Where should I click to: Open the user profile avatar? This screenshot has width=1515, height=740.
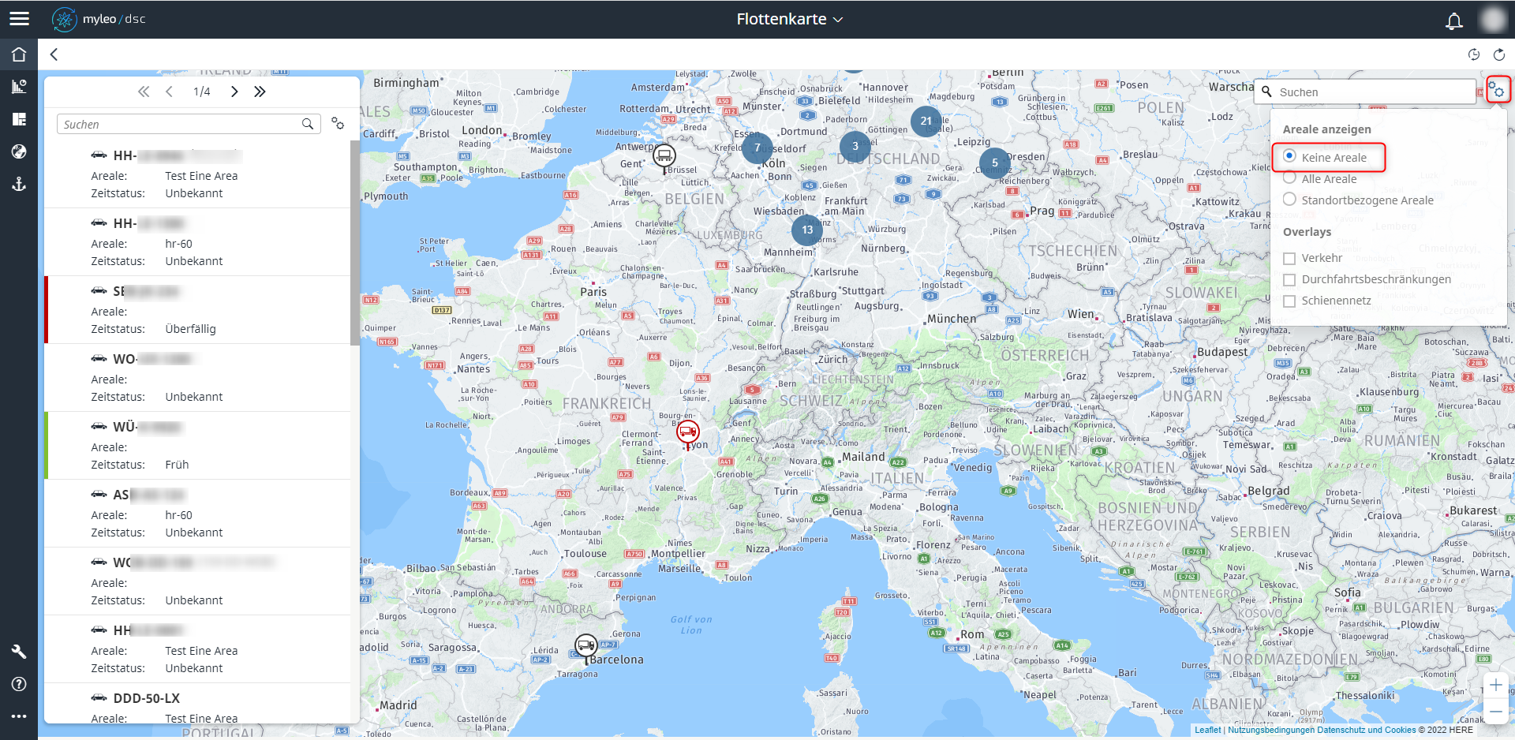(x=1492, y=19)
